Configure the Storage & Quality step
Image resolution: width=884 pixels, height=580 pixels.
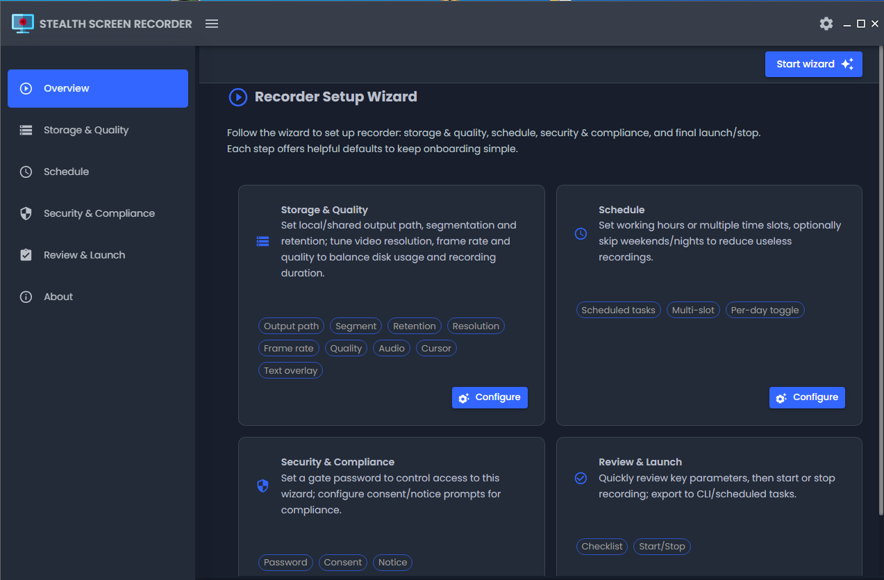490,397
